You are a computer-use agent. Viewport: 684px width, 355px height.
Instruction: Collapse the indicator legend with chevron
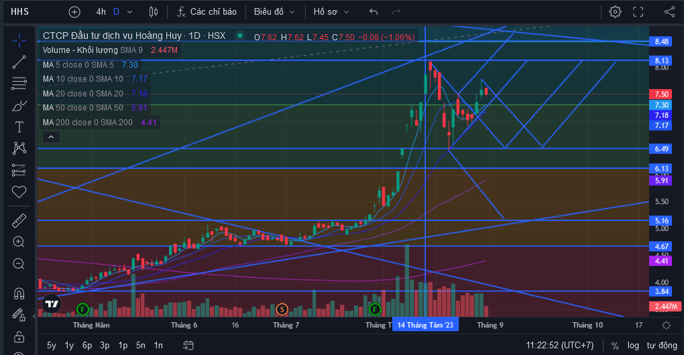pyautogui.click(x=51, y=137)
